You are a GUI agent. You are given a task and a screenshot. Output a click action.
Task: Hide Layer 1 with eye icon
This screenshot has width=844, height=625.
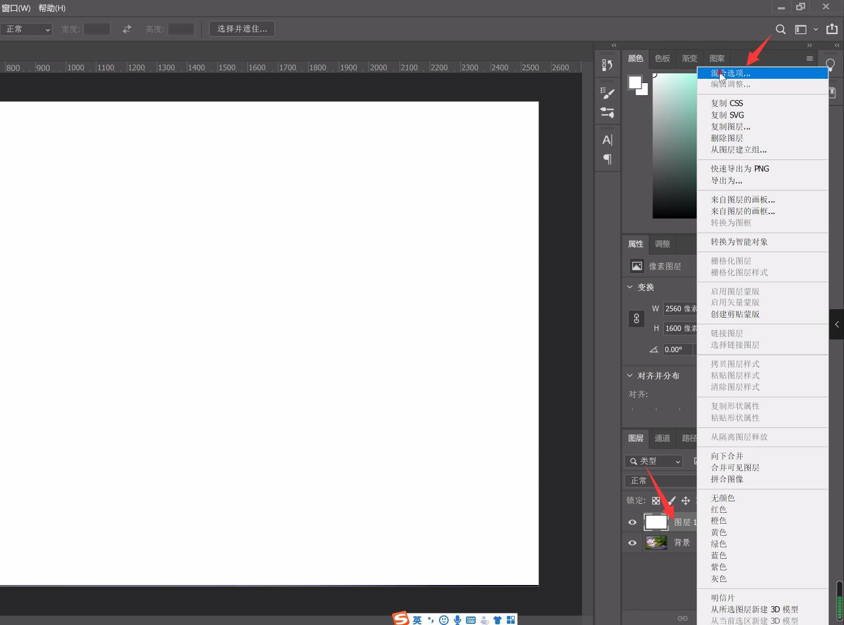(632, 522)
